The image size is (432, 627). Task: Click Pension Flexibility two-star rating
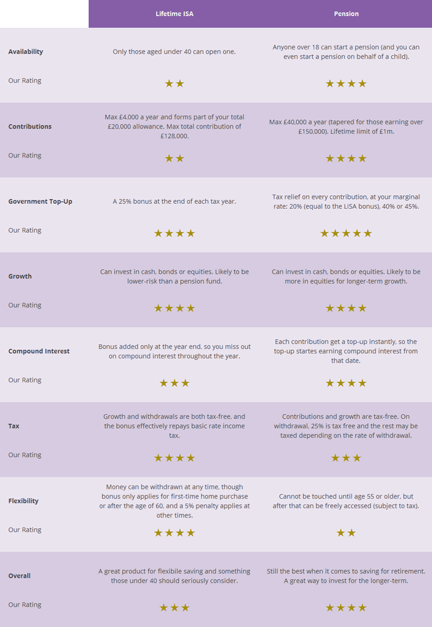346,532
